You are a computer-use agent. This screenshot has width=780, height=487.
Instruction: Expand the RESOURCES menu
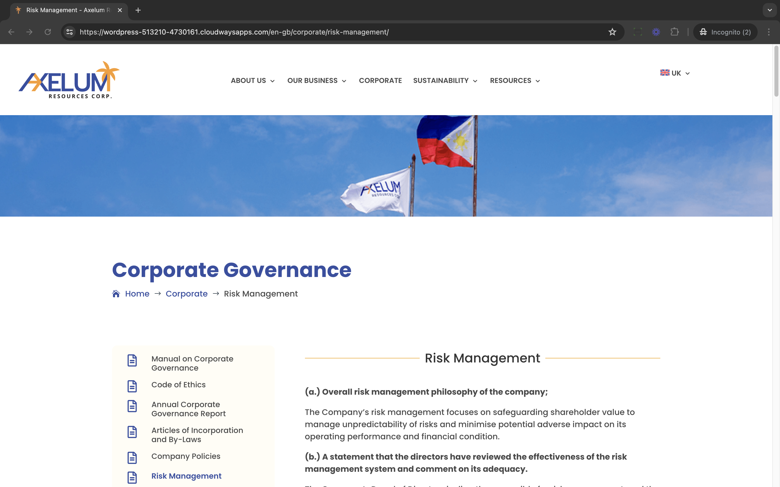click(515, 80)
